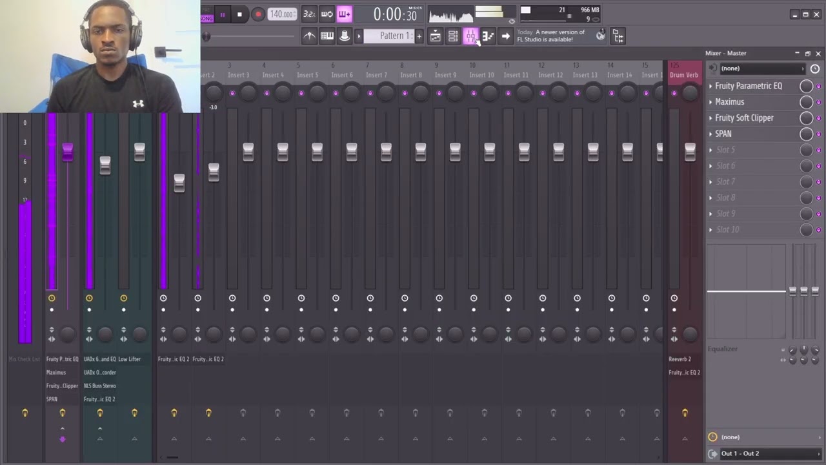Click the 140.000 tempo field
Viewport: 826px width, 465px height.
(x=282, y=14)
